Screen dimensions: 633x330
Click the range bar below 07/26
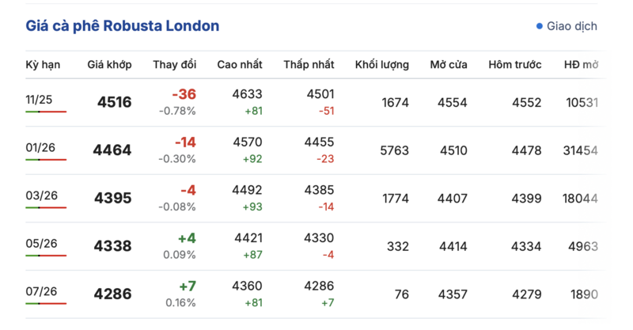pyautogui.click(x=46, y=303)
